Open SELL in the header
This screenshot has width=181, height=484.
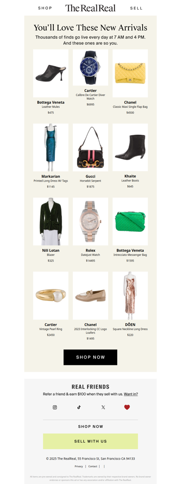(x=136, y=8)
